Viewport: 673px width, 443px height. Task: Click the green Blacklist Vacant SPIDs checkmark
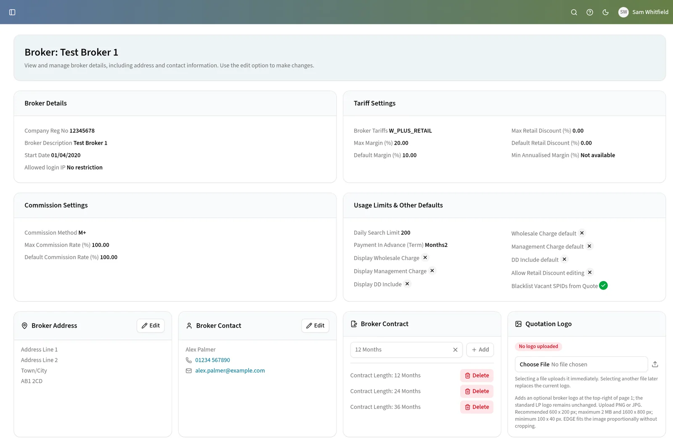tap(603, 285)
